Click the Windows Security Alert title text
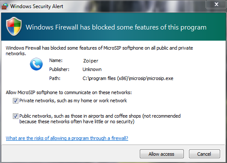The image size is (227, 163). coord(37,6)
